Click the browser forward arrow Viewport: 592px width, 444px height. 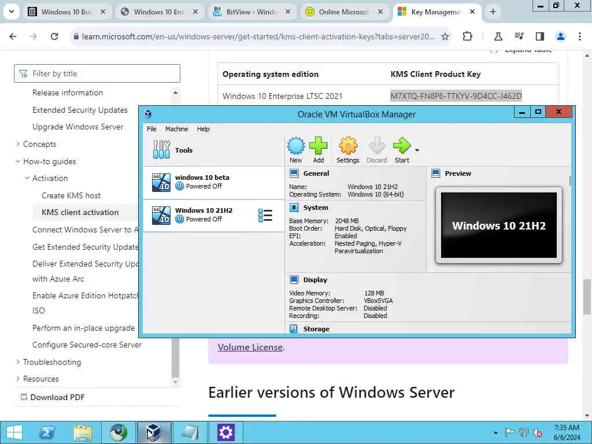[x=34, y=36]
